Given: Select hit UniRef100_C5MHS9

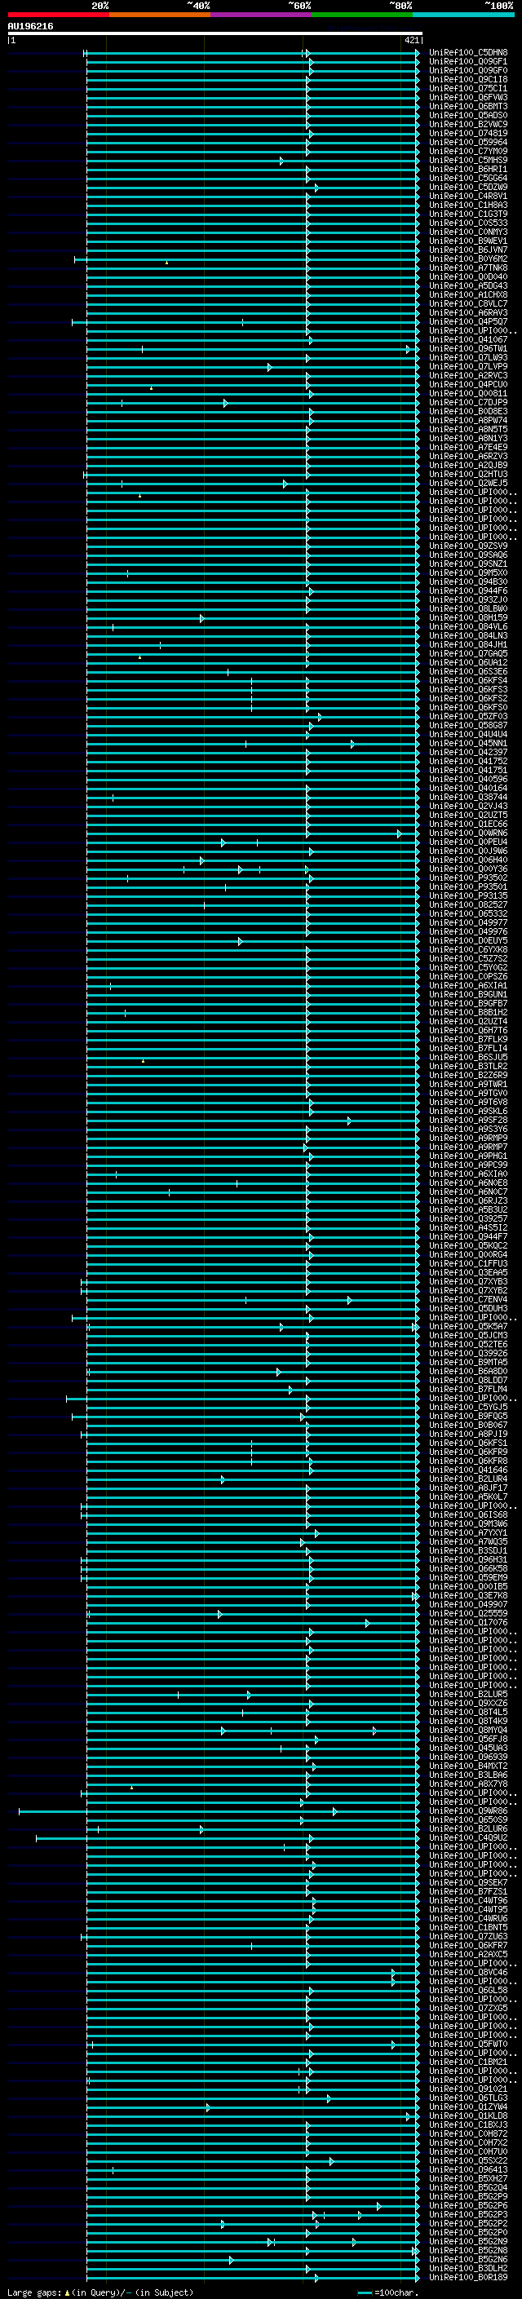Looking at the screenshot, I should (468, 160).
